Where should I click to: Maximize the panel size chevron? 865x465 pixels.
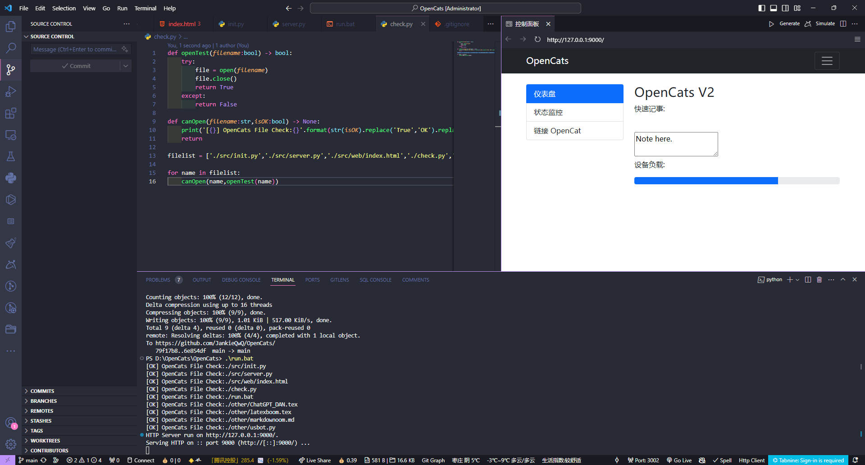(843, 280)
